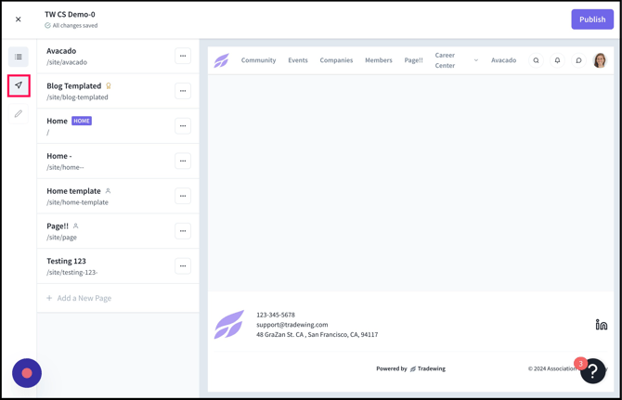622x400 pixels.
Task: Click the footer Tradewing leaf logo
Action: [229, 324]
